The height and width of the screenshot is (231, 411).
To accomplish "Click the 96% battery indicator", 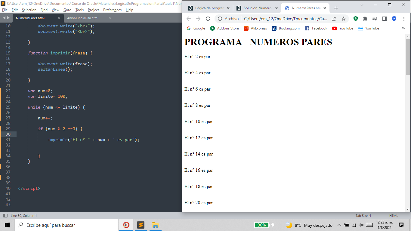I will (x=261, y=225).
